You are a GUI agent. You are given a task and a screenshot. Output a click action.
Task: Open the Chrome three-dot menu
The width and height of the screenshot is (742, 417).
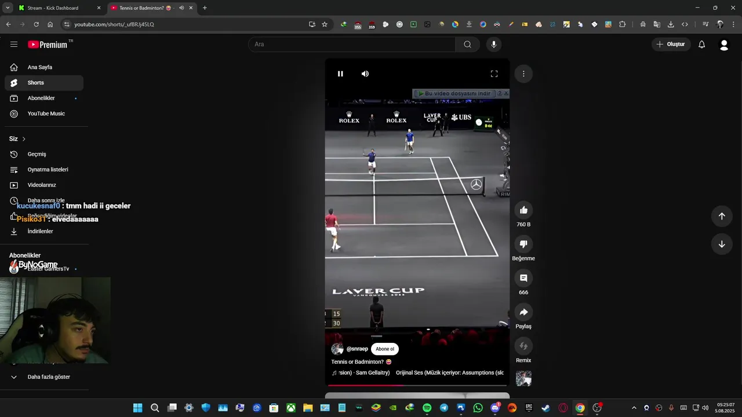734,24
